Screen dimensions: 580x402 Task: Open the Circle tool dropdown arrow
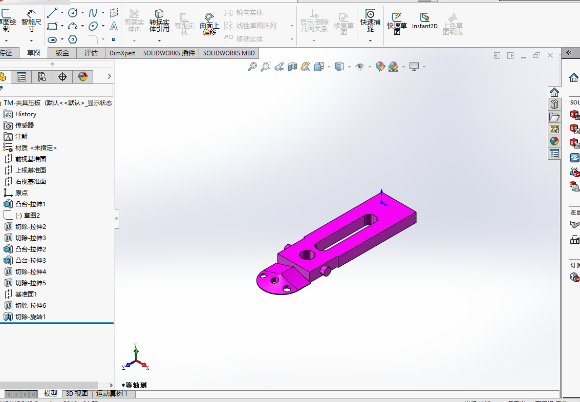pyautogui.click(x=82, y=13)
